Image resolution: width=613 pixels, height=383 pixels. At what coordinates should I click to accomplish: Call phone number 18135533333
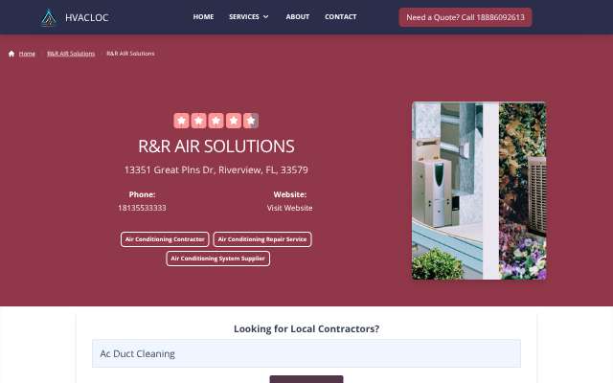click(x=142, y=208)
